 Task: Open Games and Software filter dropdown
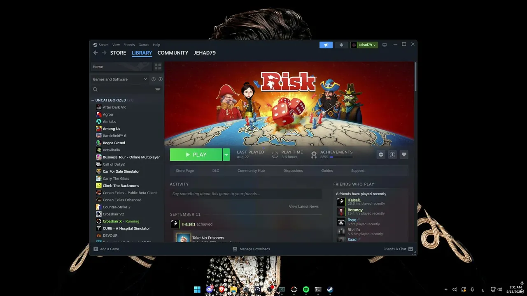pos(119,79)
